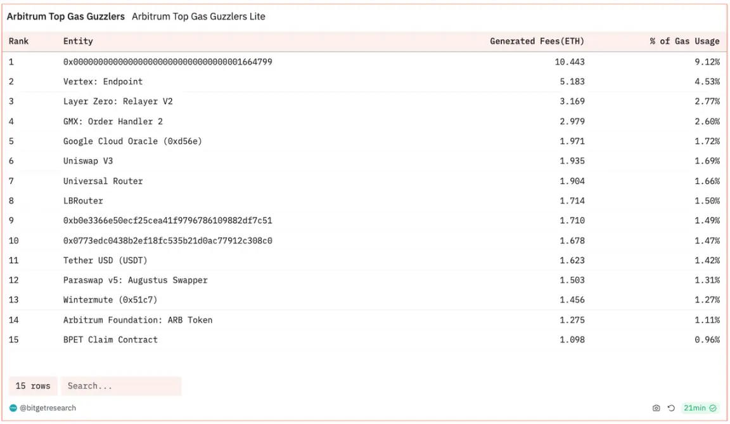The width and height of the screenshot is (730, 424).
Task: Click the 1.710 generated fees value
Action: tap(572, 221)
